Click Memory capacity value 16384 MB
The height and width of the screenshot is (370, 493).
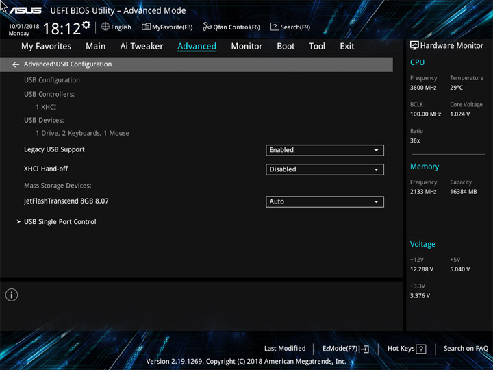pyautogui.click(x=464, y=192)
